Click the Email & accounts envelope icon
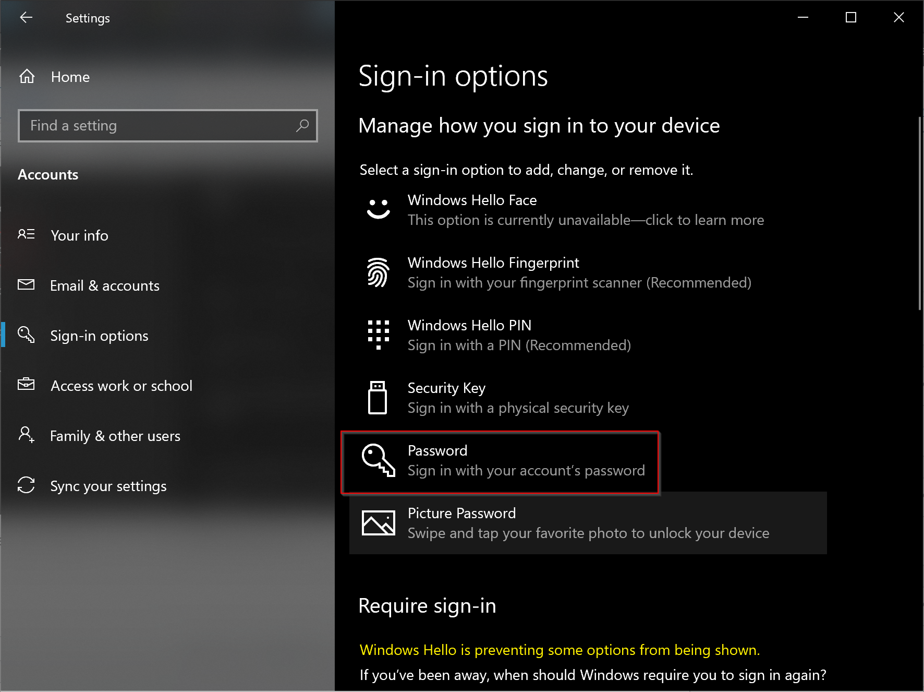Viewport: 924px width, 692px height. pos(26,284)
